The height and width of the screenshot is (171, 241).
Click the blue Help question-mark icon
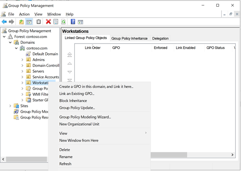pos(73,22)
